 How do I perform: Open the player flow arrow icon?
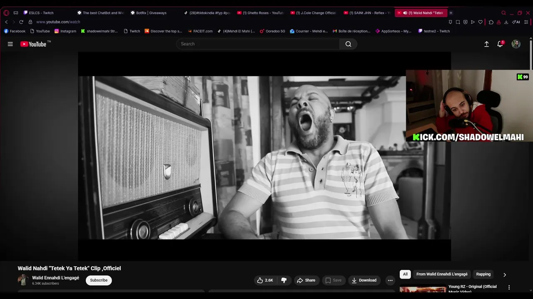(473, 22)
